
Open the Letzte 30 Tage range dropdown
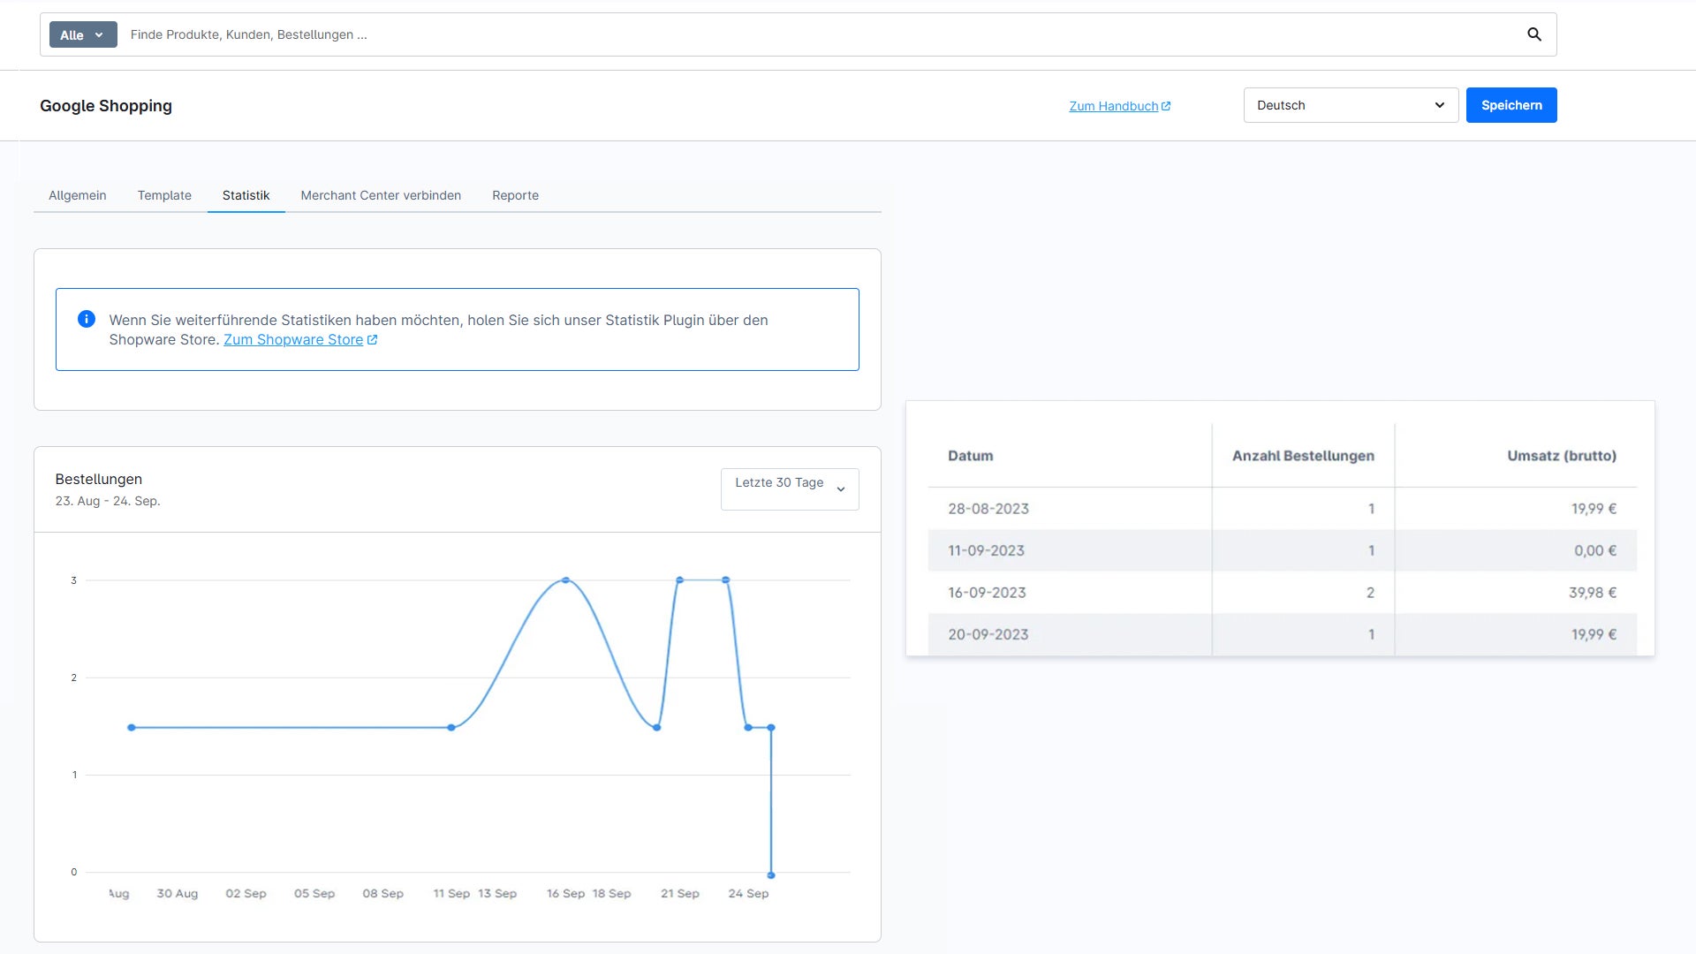click(x=790, y=489)
